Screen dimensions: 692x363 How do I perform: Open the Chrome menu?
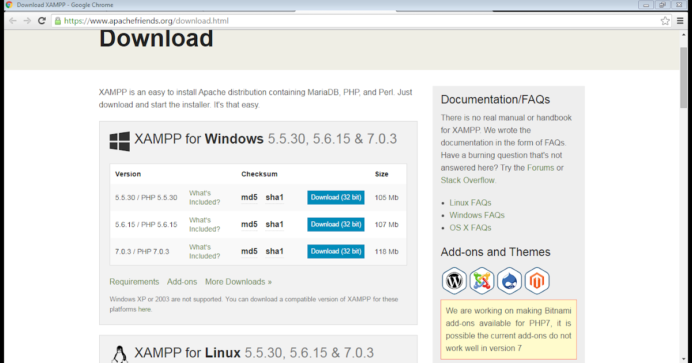point(682,20)
